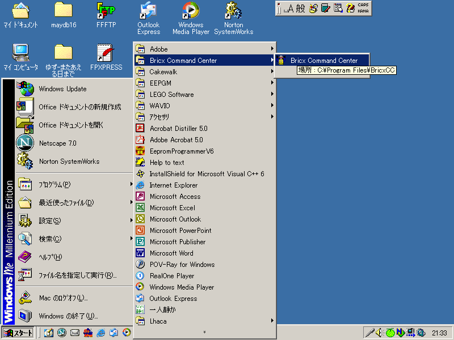Click Windows Media Player icon in Quick Launch

point(127,333)
